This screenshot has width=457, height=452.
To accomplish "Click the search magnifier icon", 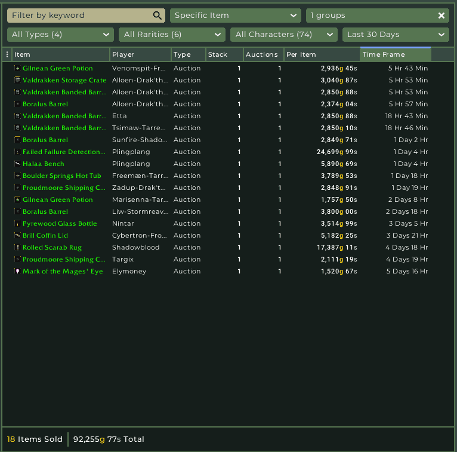I will (158, 16).
